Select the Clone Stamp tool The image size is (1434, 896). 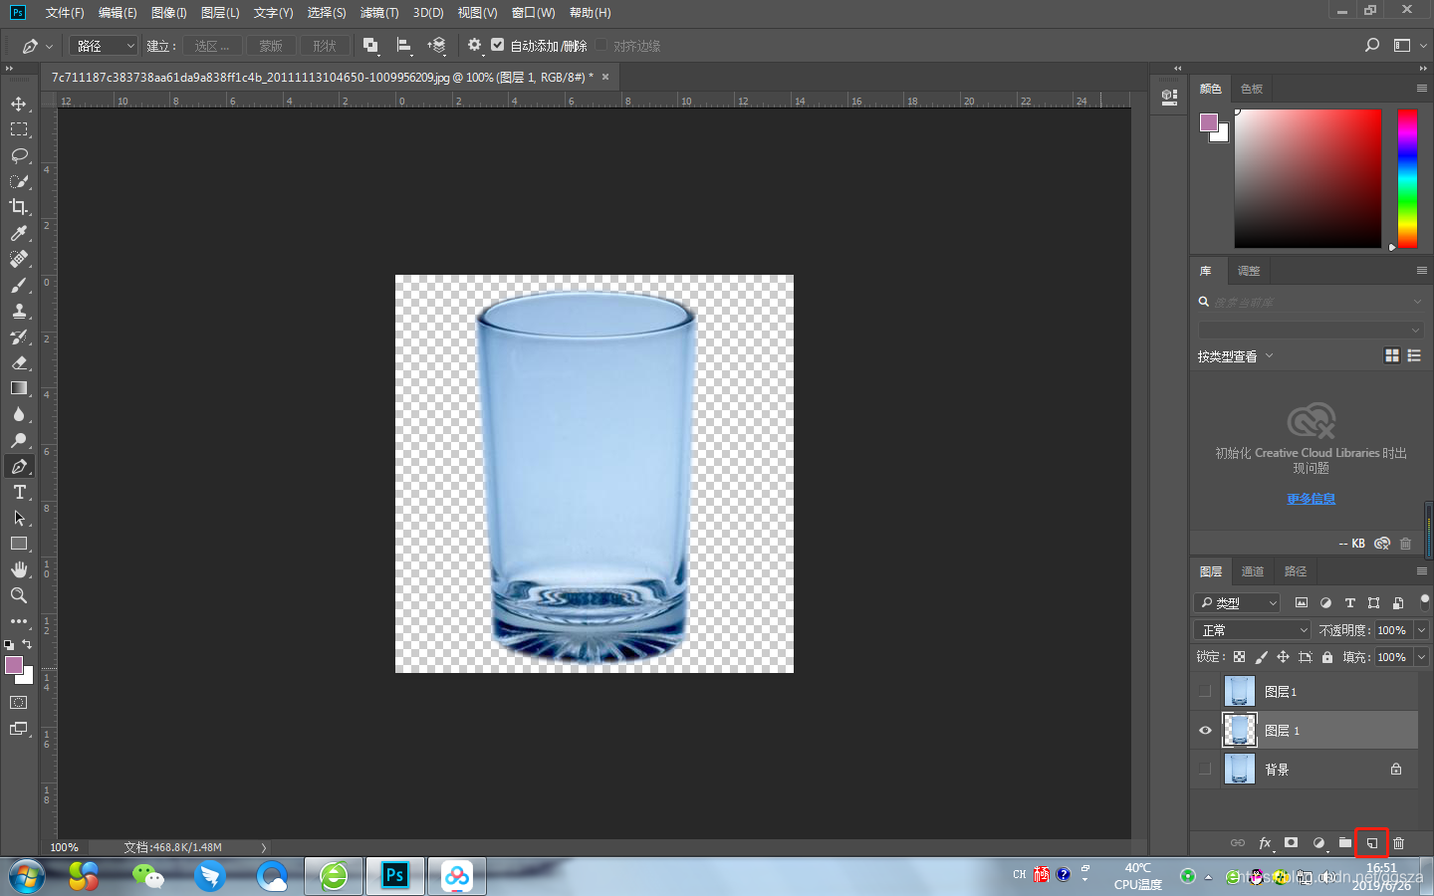click(x=19, y=311)
